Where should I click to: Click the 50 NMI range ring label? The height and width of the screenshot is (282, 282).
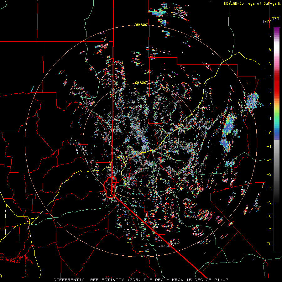tap(141, 83)
